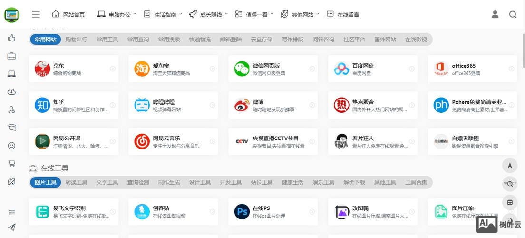This screenshot has width=525, height=238.
Task: Open the 京东 red logo
Action: (42, 69)
